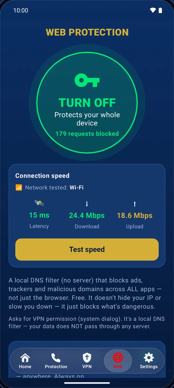Image resolution: width=174 pixels, height=388 pixels.
Task: Tap the battery status icon
Action: 160,10
